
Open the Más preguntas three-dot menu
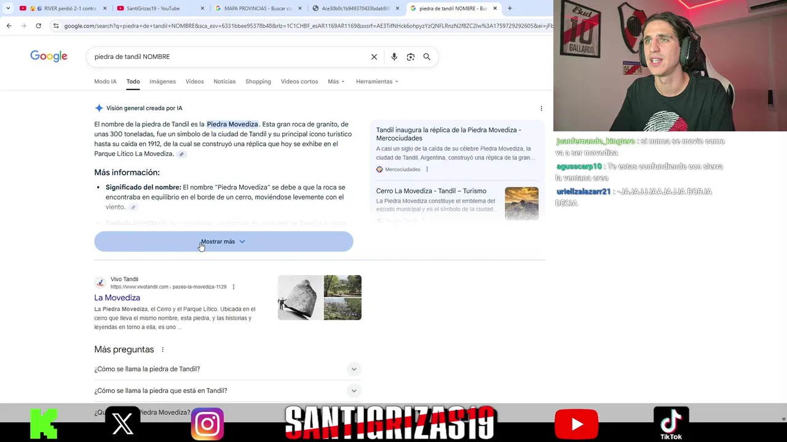[x=162, y=349]
